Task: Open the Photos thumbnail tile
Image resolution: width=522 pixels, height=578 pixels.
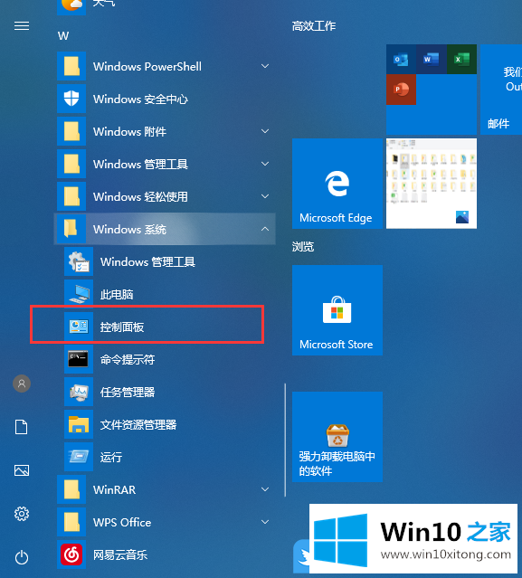Action: pyautogui.click(x=432, y=184)
